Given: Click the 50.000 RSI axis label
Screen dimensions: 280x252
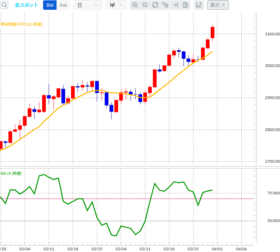Looking at the screenshot, I should point(273,221).
